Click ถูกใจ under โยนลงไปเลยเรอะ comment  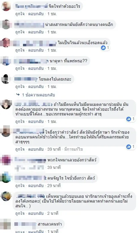point(20,87)
